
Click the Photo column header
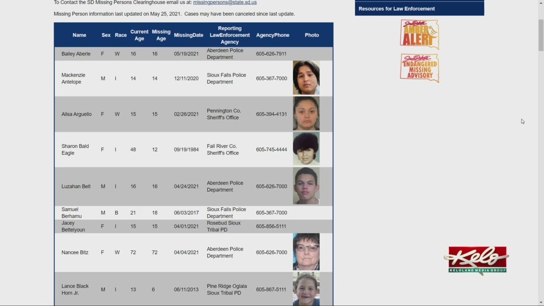312,35
